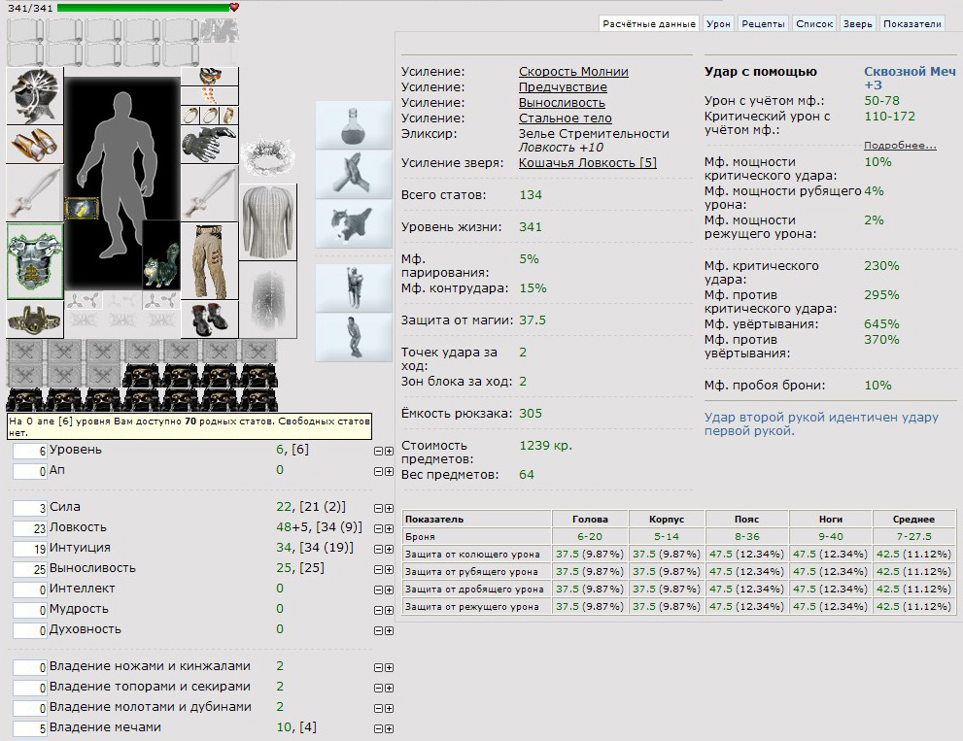Click the Выносливость enhancement link

(562, 103)
